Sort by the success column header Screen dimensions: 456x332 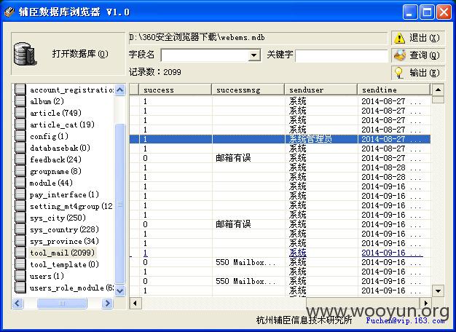click(175, 90)
